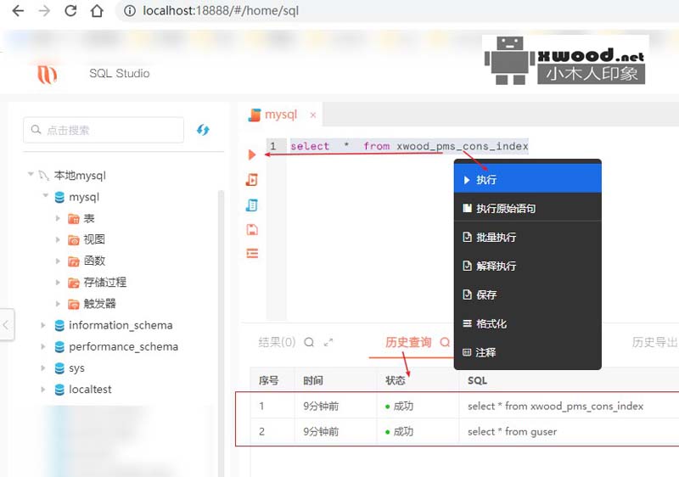The width and height of the screenshot is (679, 477).
Task: Open the 历史导出 tab
Action: tap(654, 342)
